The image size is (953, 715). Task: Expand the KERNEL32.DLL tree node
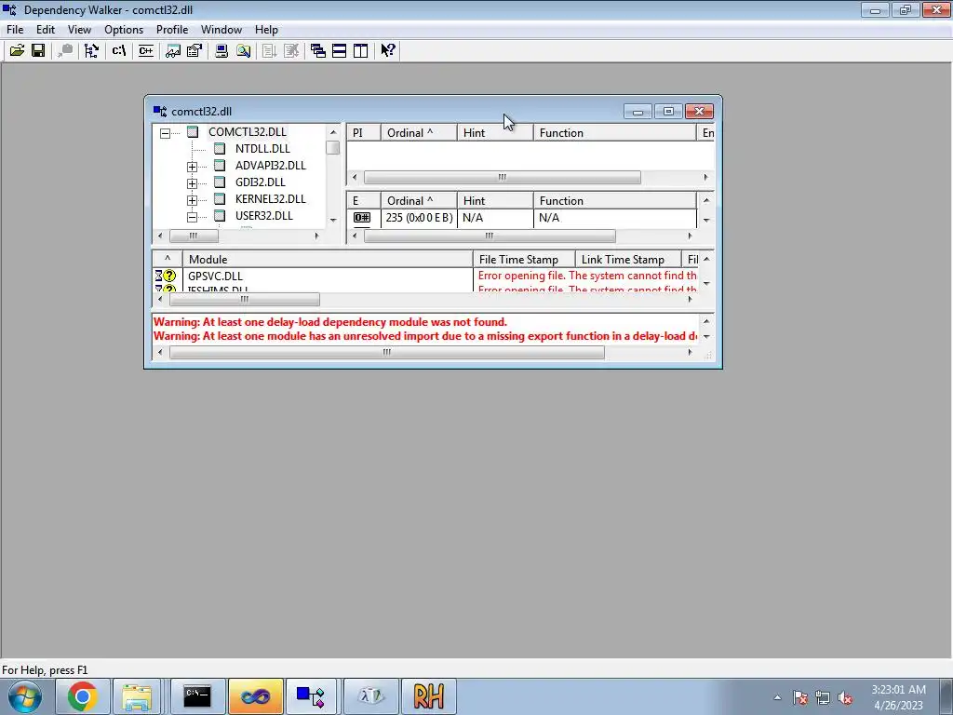[192, 200]
